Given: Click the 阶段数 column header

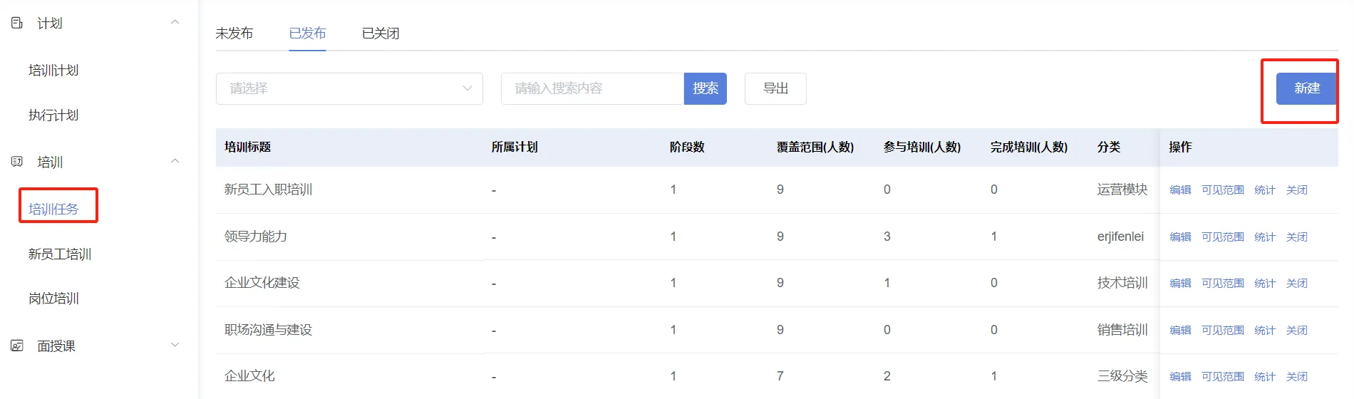Looking at the screenshot, I should tap(687, 147).
